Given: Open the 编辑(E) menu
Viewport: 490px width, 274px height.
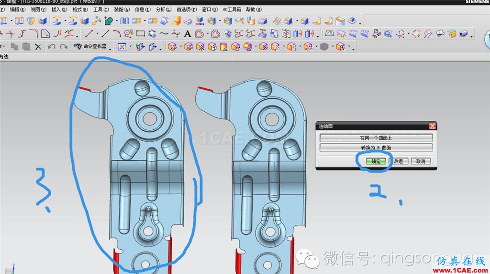Looking at the screenshot, I should (x=18, y=10).
